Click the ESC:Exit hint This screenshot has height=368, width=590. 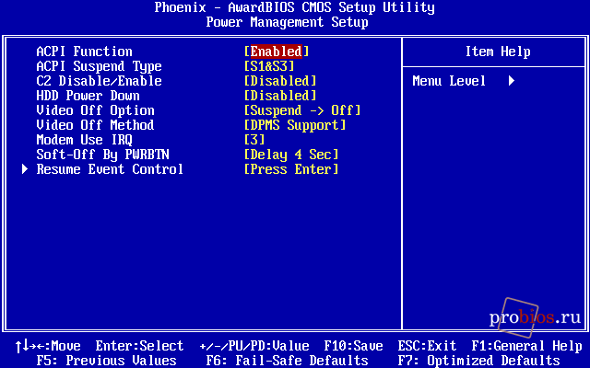click(x=427, y=346)
